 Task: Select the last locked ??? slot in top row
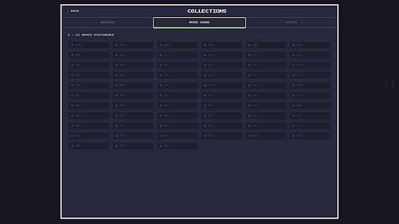(x=310, y=45)
